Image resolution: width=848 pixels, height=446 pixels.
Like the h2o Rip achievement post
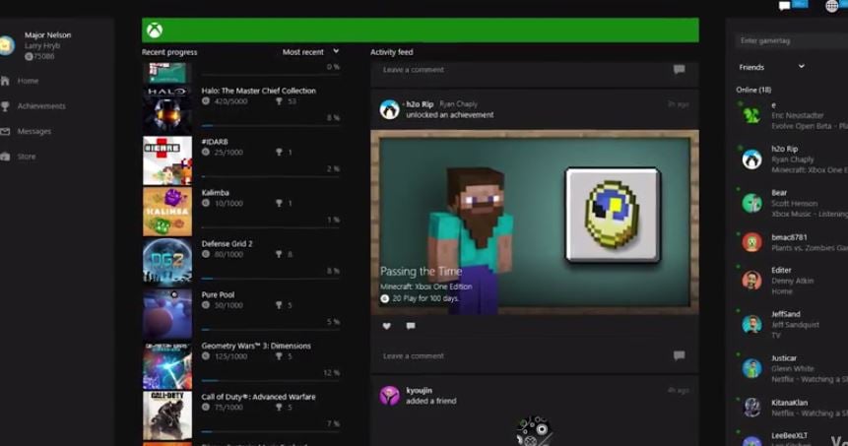(387, 326)
